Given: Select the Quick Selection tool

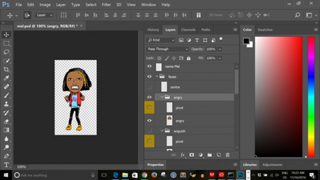Looking at the screenshot, I should [6, 61].
